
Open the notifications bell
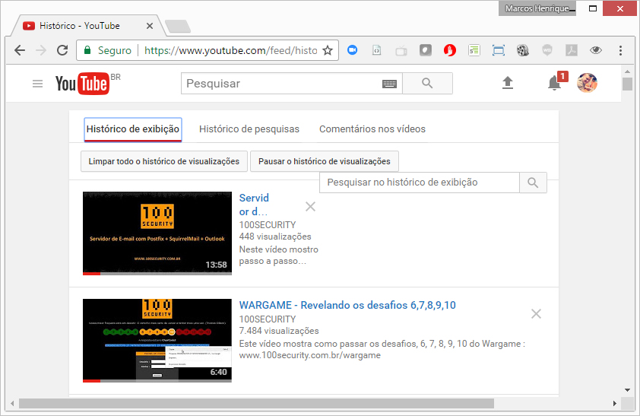(554, 84)
